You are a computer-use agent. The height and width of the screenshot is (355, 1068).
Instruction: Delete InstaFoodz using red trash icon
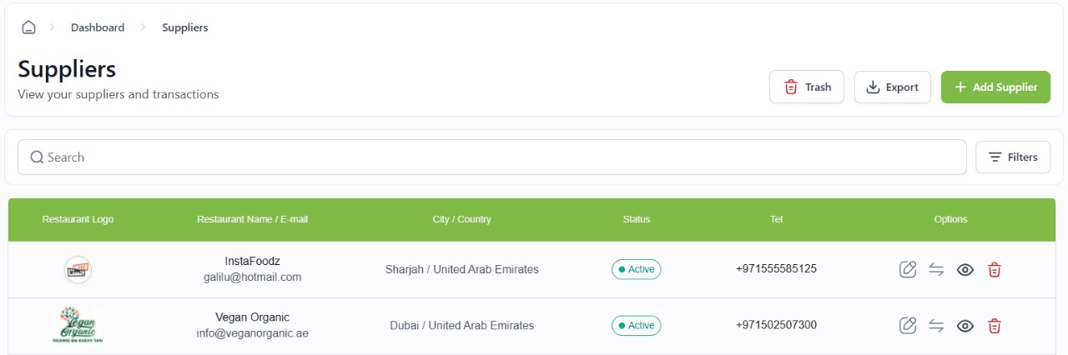[994, 269]
